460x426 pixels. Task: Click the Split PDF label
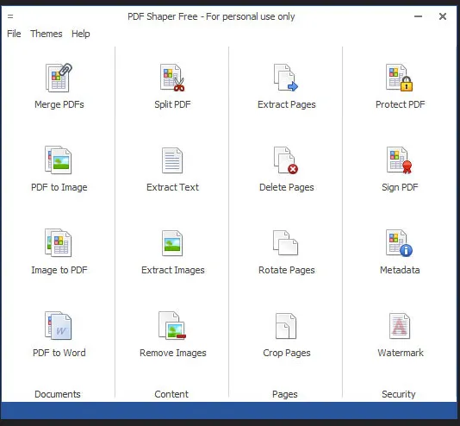tap(172, 104)
